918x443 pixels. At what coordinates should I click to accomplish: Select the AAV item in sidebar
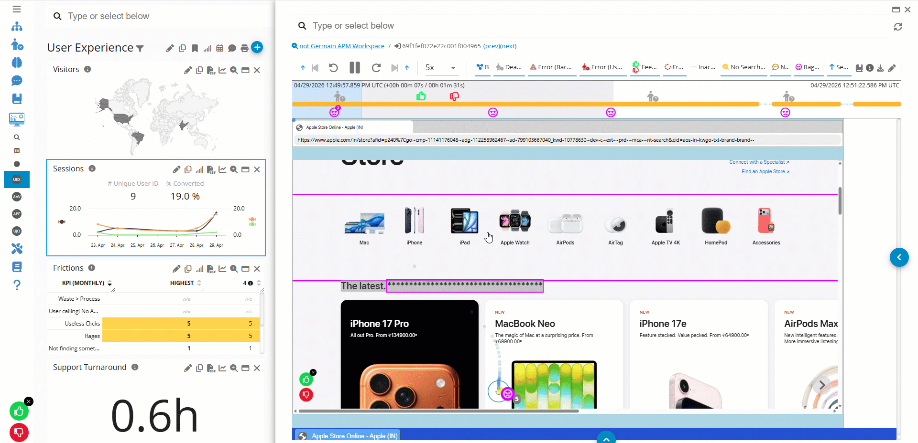(x=17, y=197)
